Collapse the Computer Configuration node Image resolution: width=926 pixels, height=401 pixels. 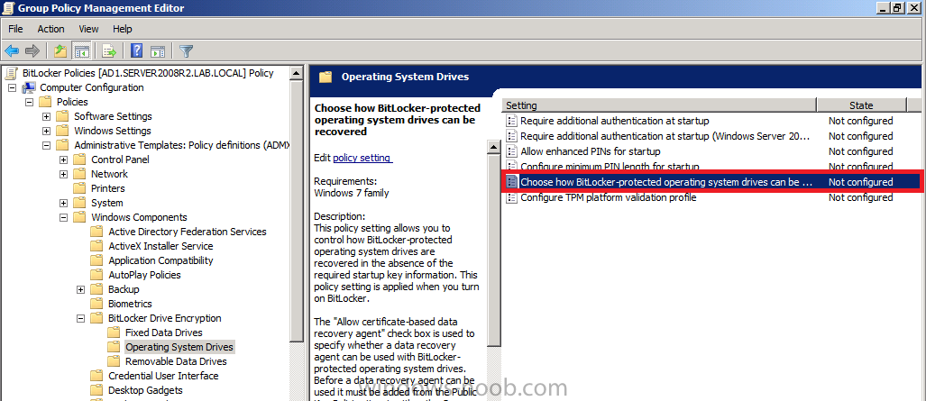click(x=13, y=87)
